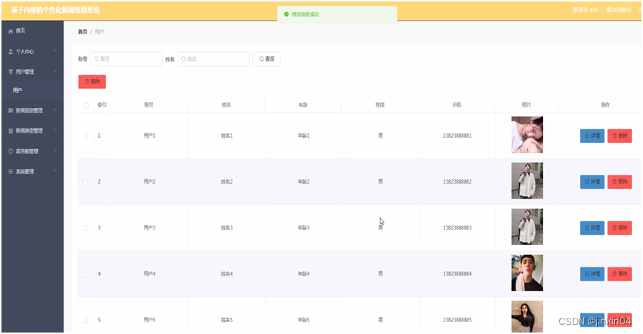Delete 用户2 with its 删除 button
Screen dimensions: 643x334
point(619,181)
